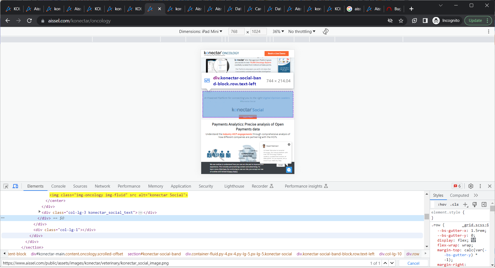Click the inspect element picker icon

pos(6,186)
